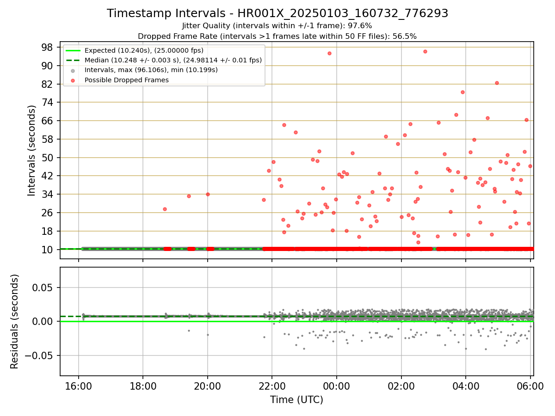Click the isolated red point near 27 seconds before 19:00

pyautogui.click(x=165, y=209)
